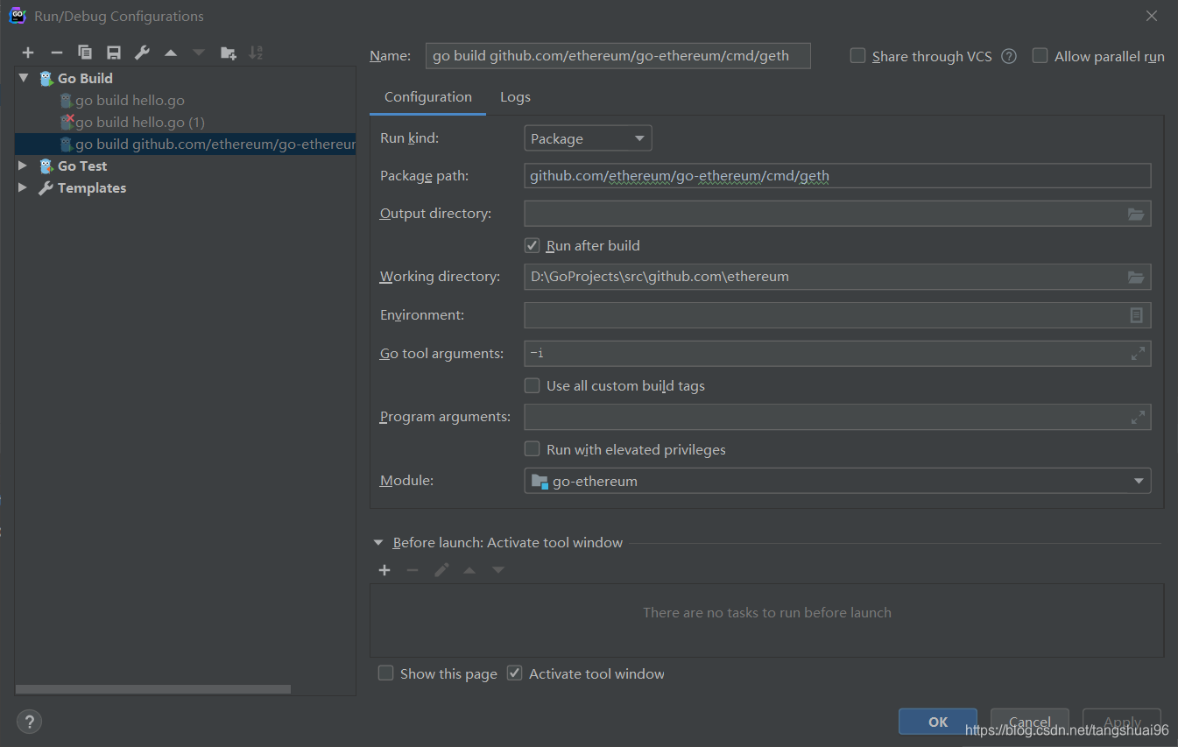Screen dimensions: 1178x747
Task: Expand the Program arguments field
Action: pyautogui.click(x=1138, y=417)
